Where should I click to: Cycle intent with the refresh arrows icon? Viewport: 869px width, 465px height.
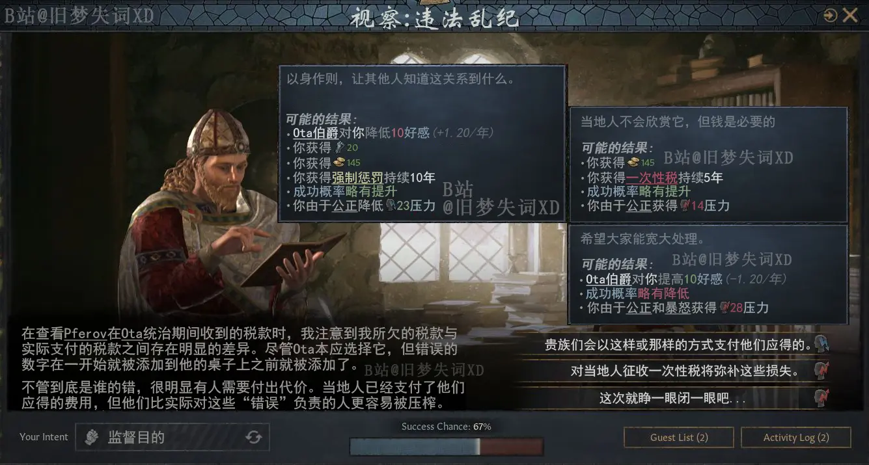[x=254, y=437]
